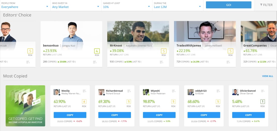Click the 19,935 copiers count

(x=65, y=121)
